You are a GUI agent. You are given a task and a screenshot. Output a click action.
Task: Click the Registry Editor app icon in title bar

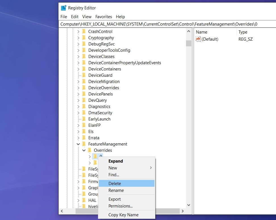[64, 8]
